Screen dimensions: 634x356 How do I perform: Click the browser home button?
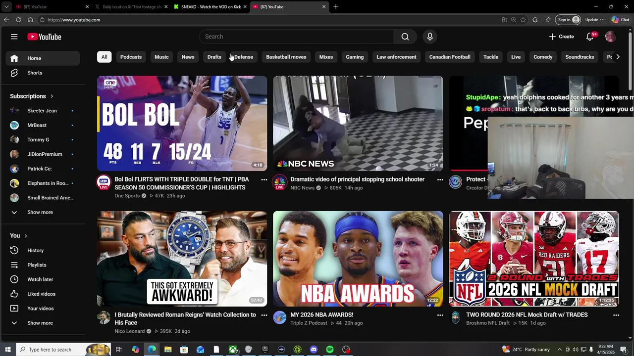point(30,20)
